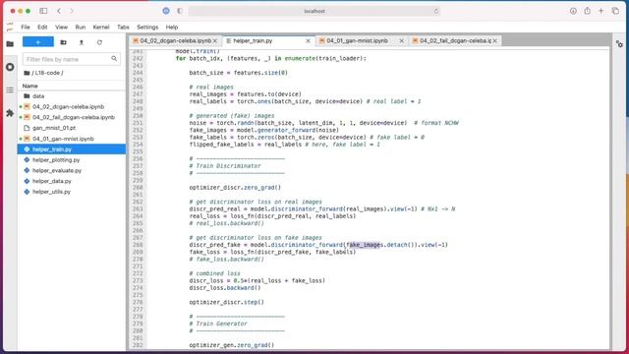Click the search magnifier in file filter
The width and height of the screenshot is (629, 354).
pyautogui.click(x=114, y=59)
